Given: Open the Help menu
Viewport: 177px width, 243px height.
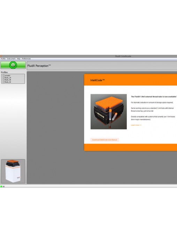Looking at the screenshot, I should pos(18,59).
